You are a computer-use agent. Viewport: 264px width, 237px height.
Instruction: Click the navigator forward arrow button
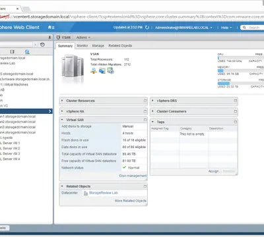click(35, 45)
